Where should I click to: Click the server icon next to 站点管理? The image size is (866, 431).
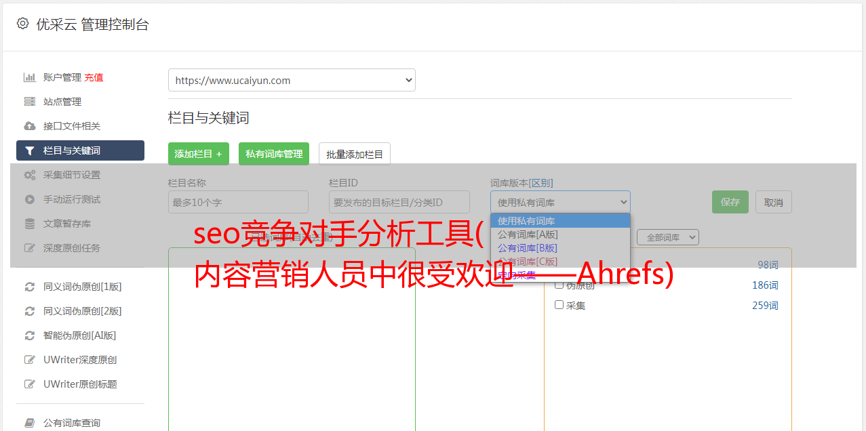coord(29,102)
